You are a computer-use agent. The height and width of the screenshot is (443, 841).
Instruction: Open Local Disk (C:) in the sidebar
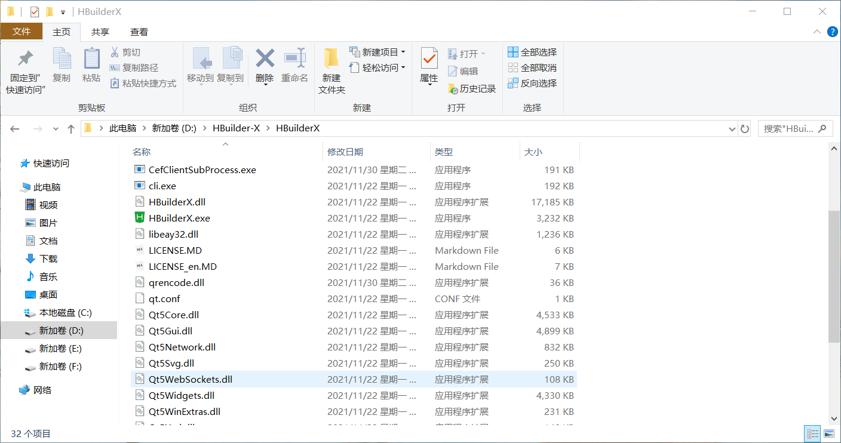66,313
